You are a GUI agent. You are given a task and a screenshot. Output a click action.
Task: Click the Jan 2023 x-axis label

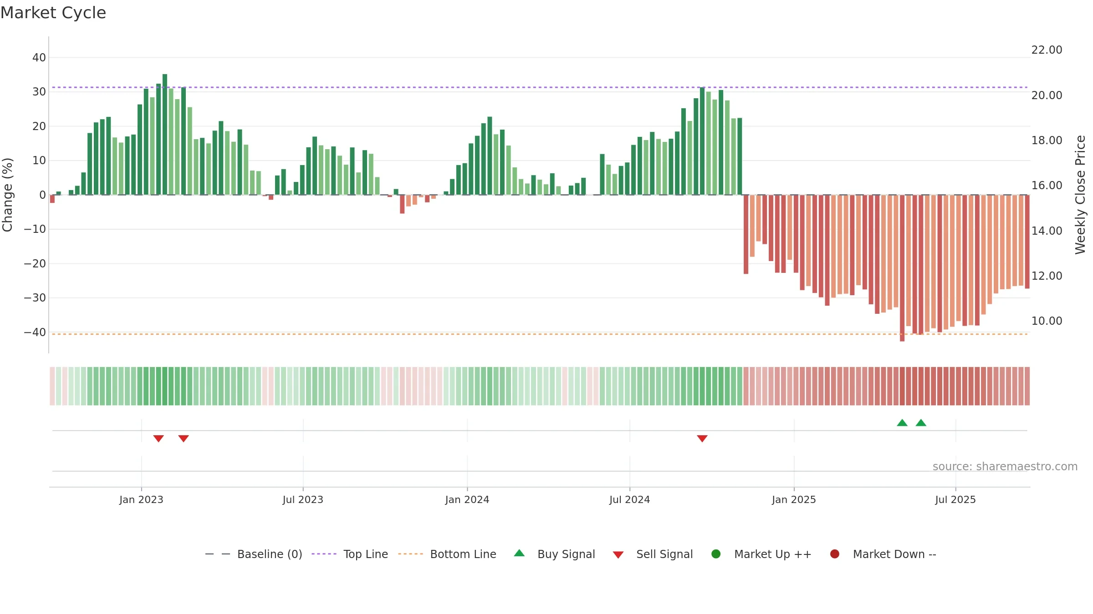pyautogui.click(x=141, y=499)
